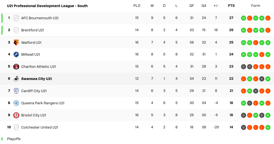Click Colchester United's last form win badge
This screenshot has height=144, width=274.
268,127
